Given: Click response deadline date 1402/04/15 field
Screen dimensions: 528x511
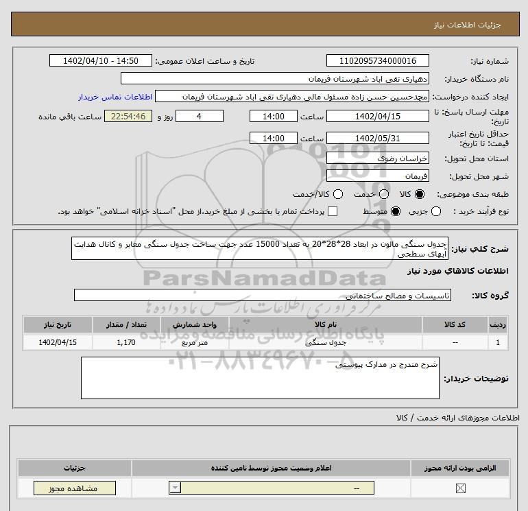Looking at the screenshot, I should (x=377, y=116).
